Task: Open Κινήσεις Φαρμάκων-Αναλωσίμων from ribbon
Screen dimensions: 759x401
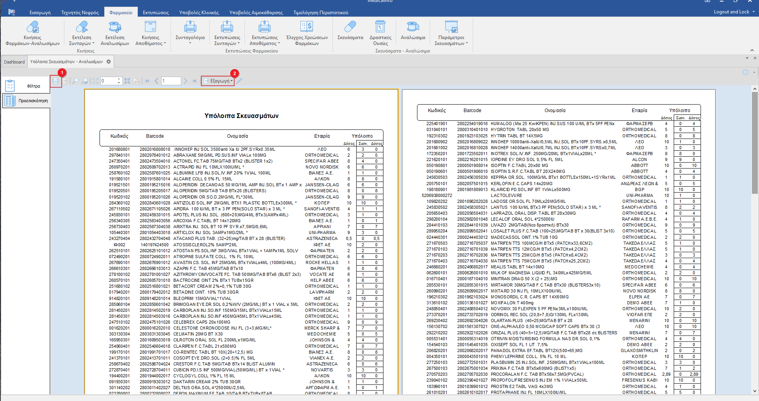Action: pyautogui.click(x=32, y=34)
